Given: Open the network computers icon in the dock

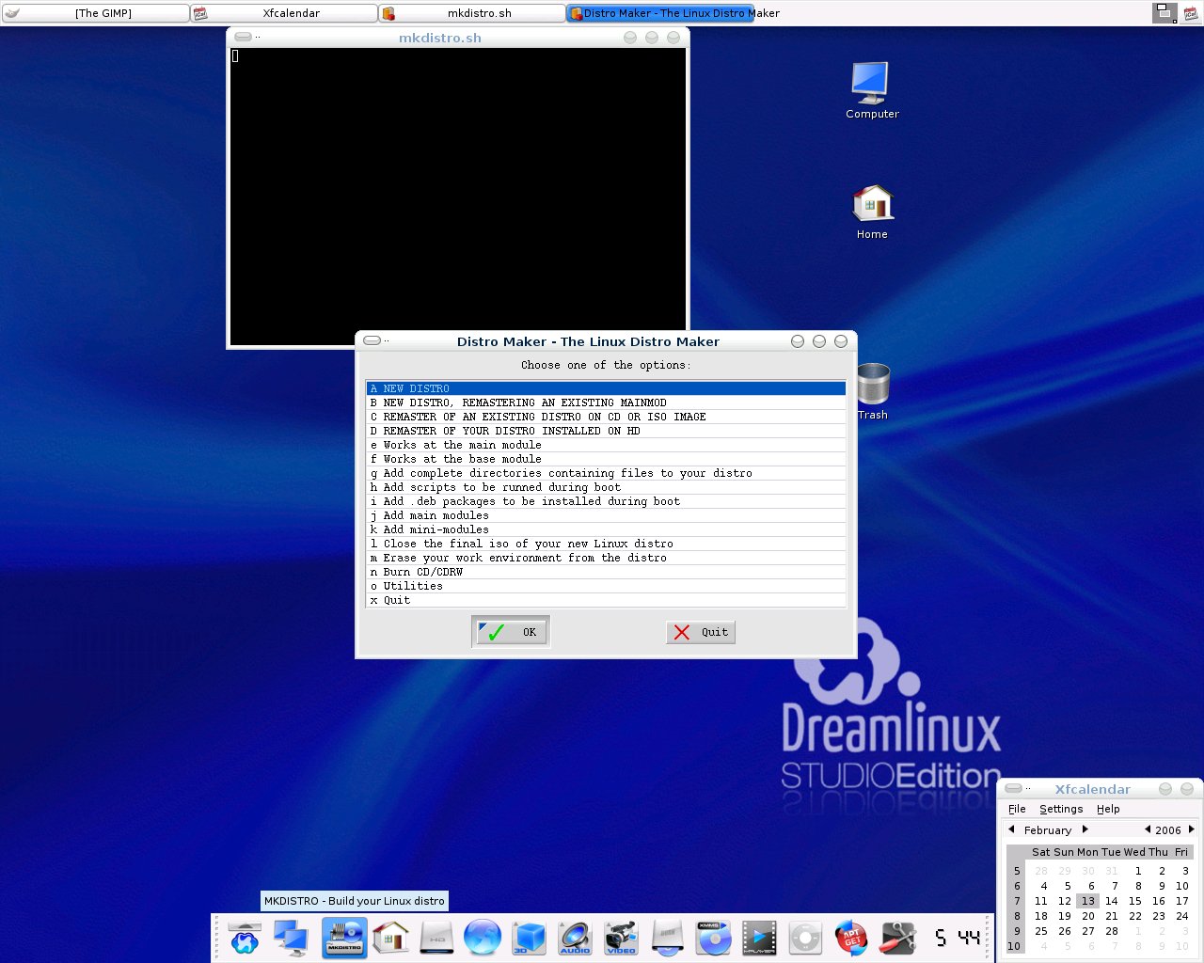Looking at the screenshot, I should pos(292,938).
